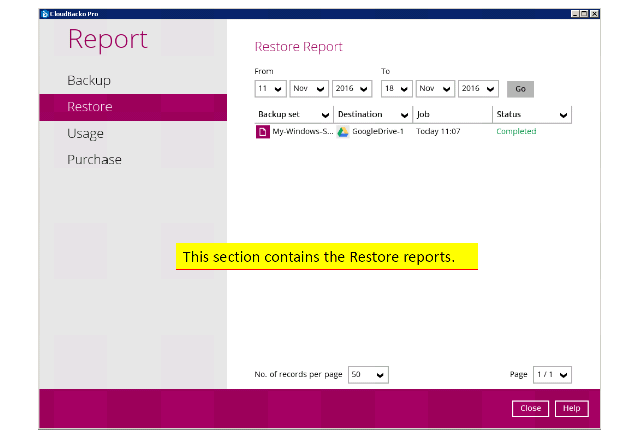Viewport: 642px width, 447px height.
Task: Select the My-Windows-S... backup set entry
Action: point(303,132)
